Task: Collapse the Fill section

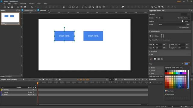Action: point(150,55)
